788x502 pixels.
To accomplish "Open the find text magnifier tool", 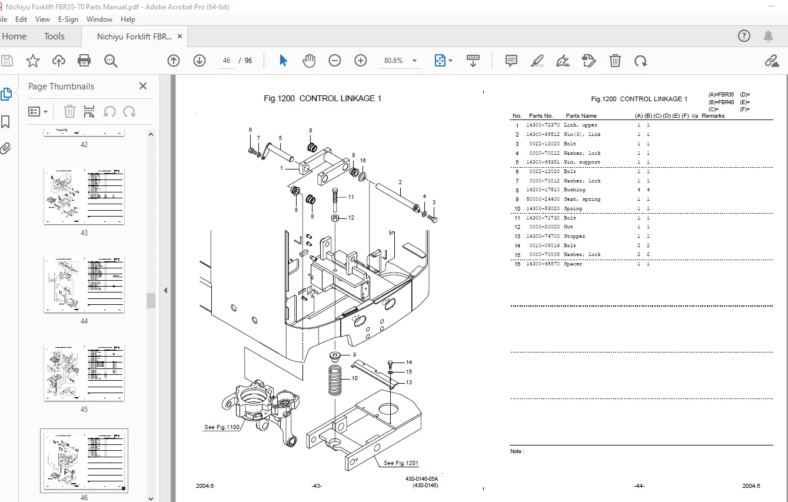I will 111,61.
